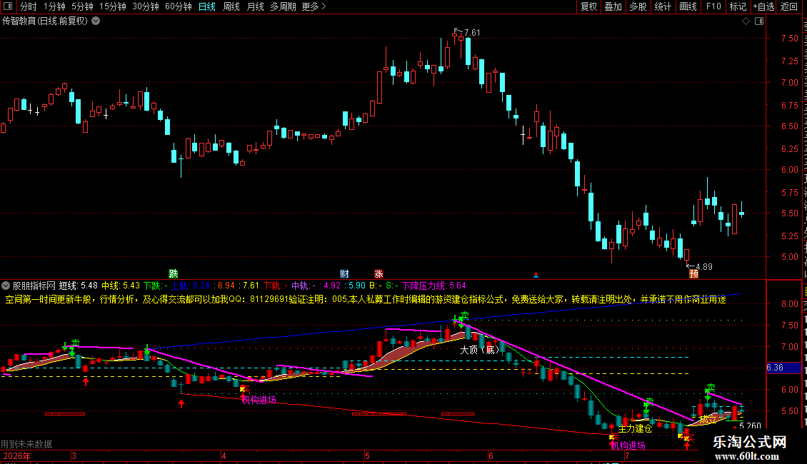The width and height of the screenshot is (807, 464).
Task: Click the orange 预 forecast marker
Action: tap(693, 273)
